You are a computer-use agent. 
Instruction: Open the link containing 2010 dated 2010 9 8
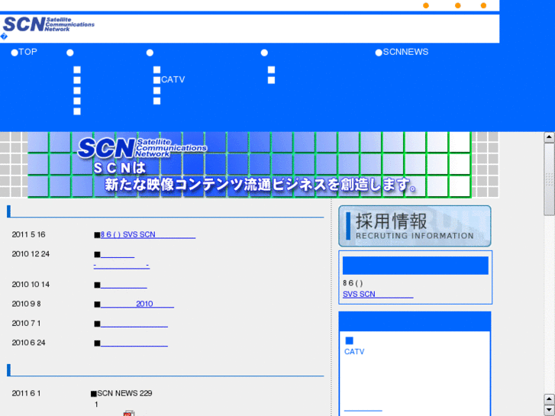point(137,304)
